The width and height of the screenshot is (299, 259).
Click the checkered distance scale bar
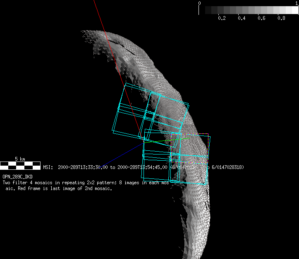(x=20, y=166)
